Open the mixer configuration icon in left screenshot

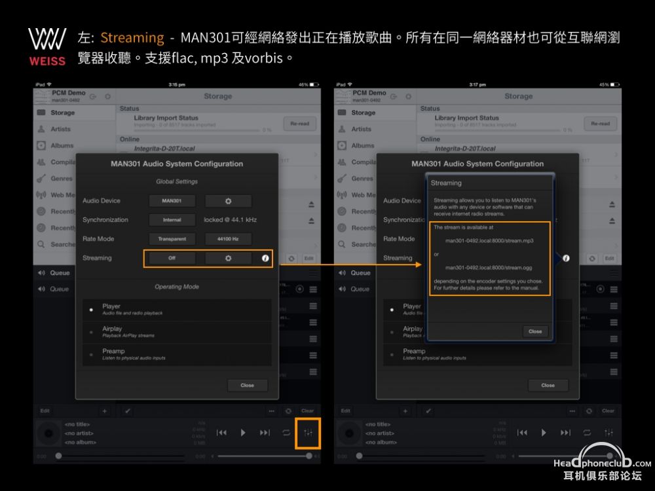309,433
